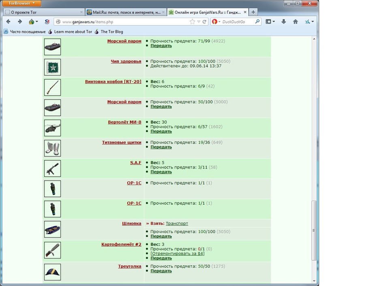The height and width of the screenshot is (286, 377).
Task: Click the Картофелемёт #2 item image
Action: pyautogui.click(x=52, y=250)
